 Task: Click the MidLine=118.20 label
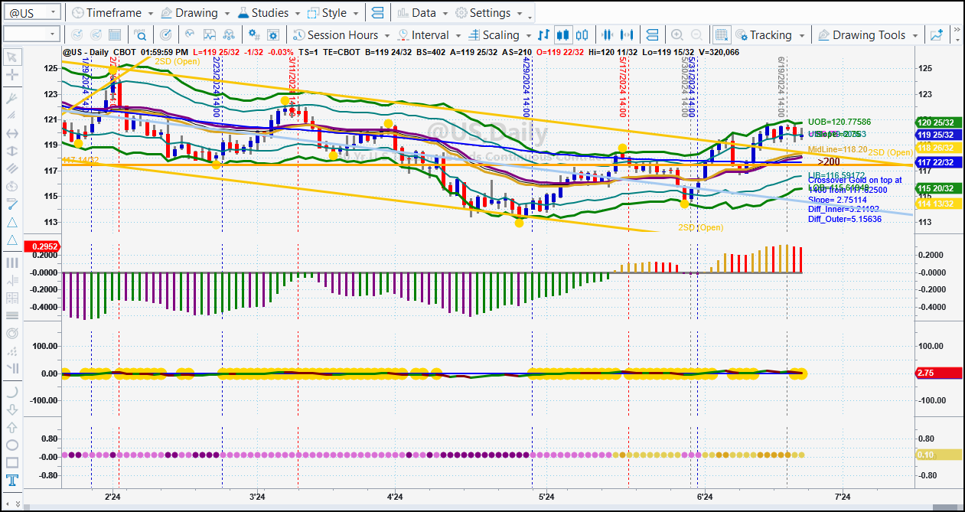tap(837, 149)
